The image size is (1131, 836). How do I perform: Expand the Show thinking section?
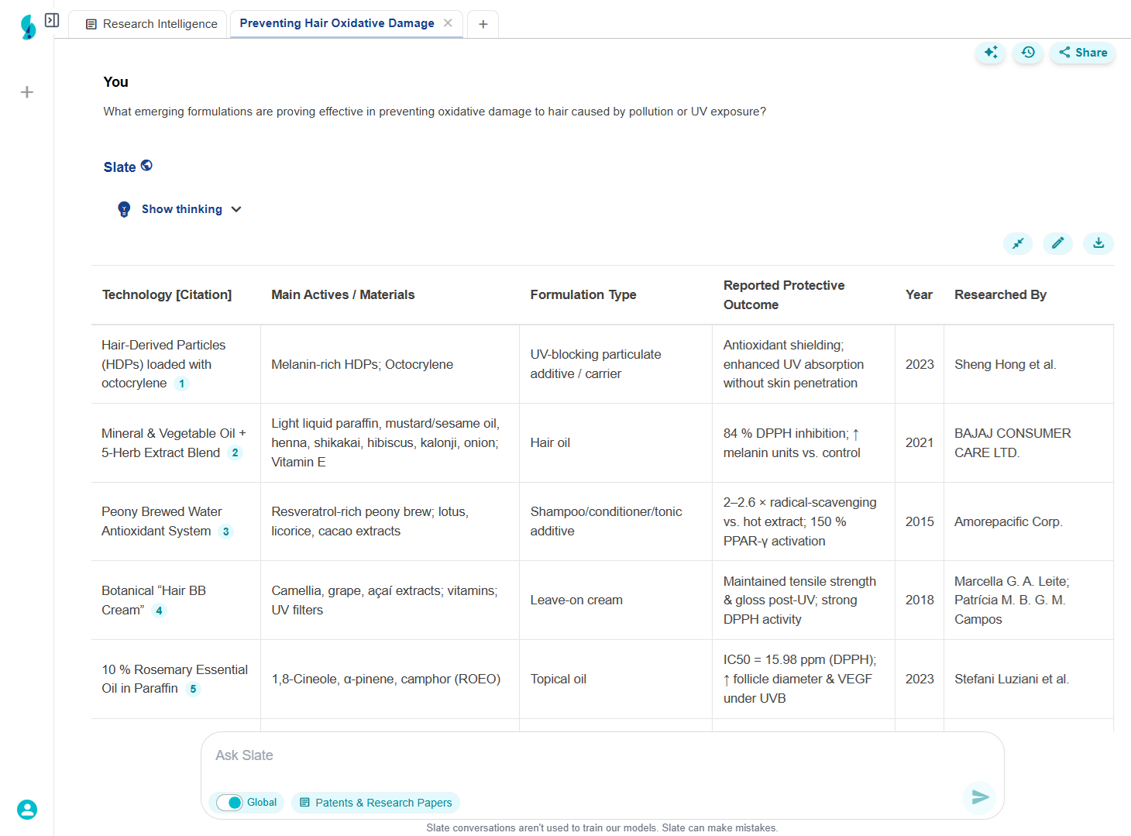[181, 209]
